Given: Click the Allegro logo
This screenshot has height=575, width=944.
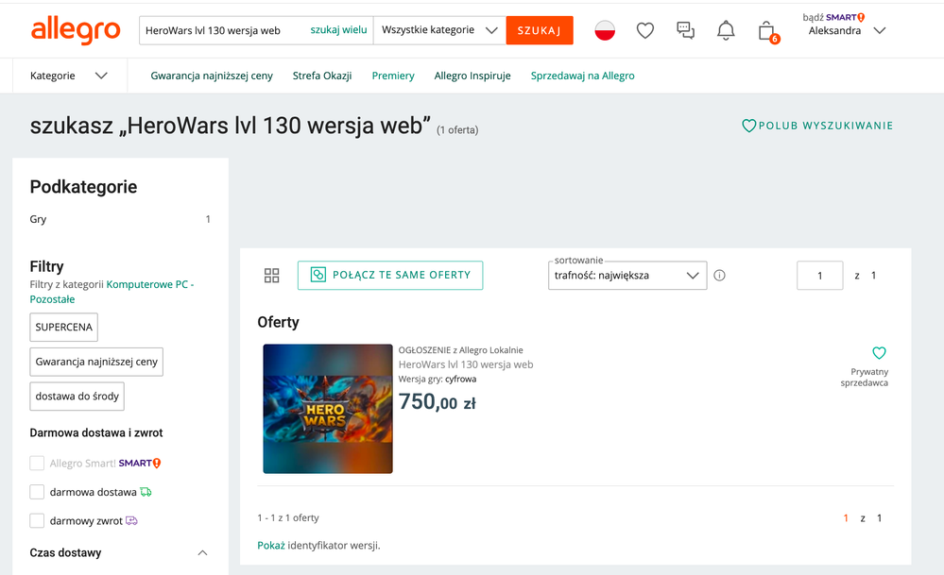Looking at the screenshot, I should click(x=76, y=30).
